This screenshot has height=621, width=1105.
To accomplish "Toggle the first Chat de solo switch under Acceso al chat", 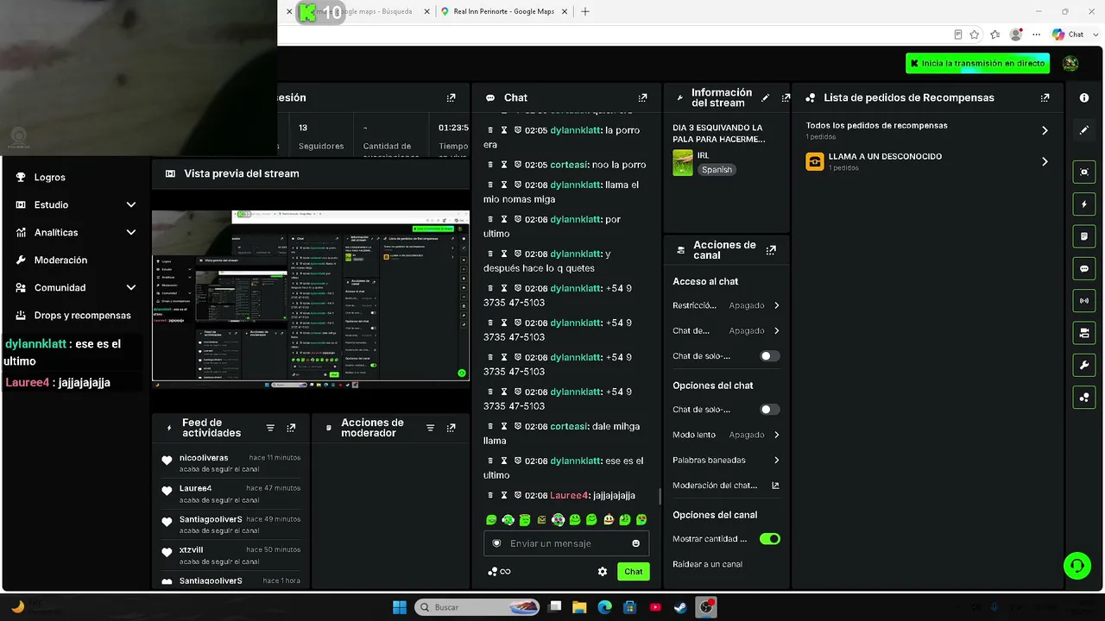I will click(x=769, y=356).
